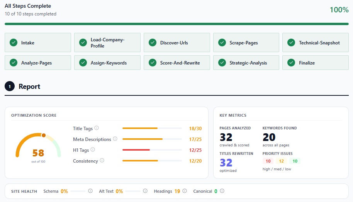The image size is (353, 202).
Task: Select the Finalize step label
Action: [x=307, y=63]
